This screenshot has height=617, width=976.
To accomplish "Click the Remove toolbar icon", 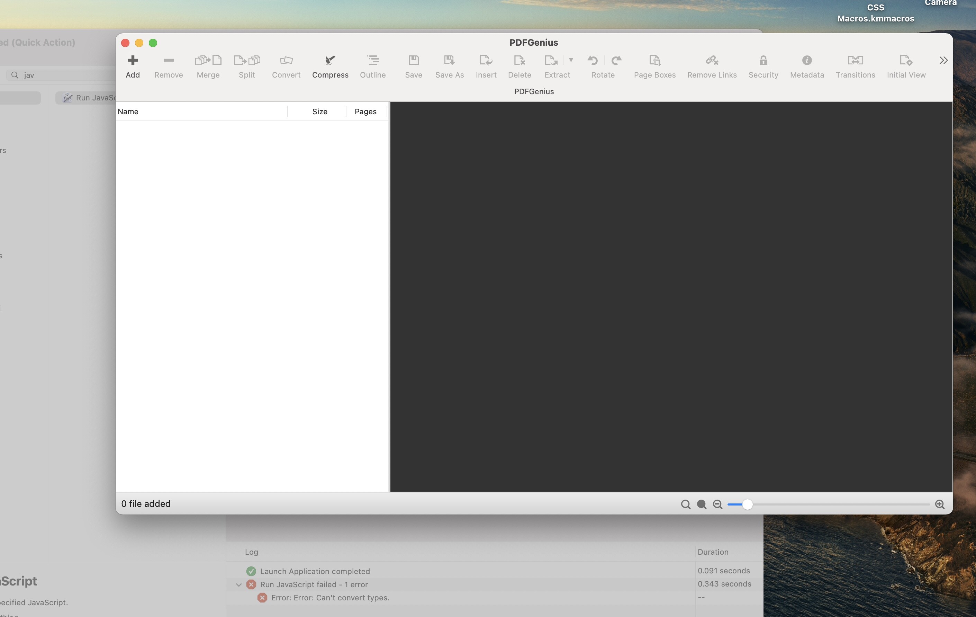I will coord(169,61).
